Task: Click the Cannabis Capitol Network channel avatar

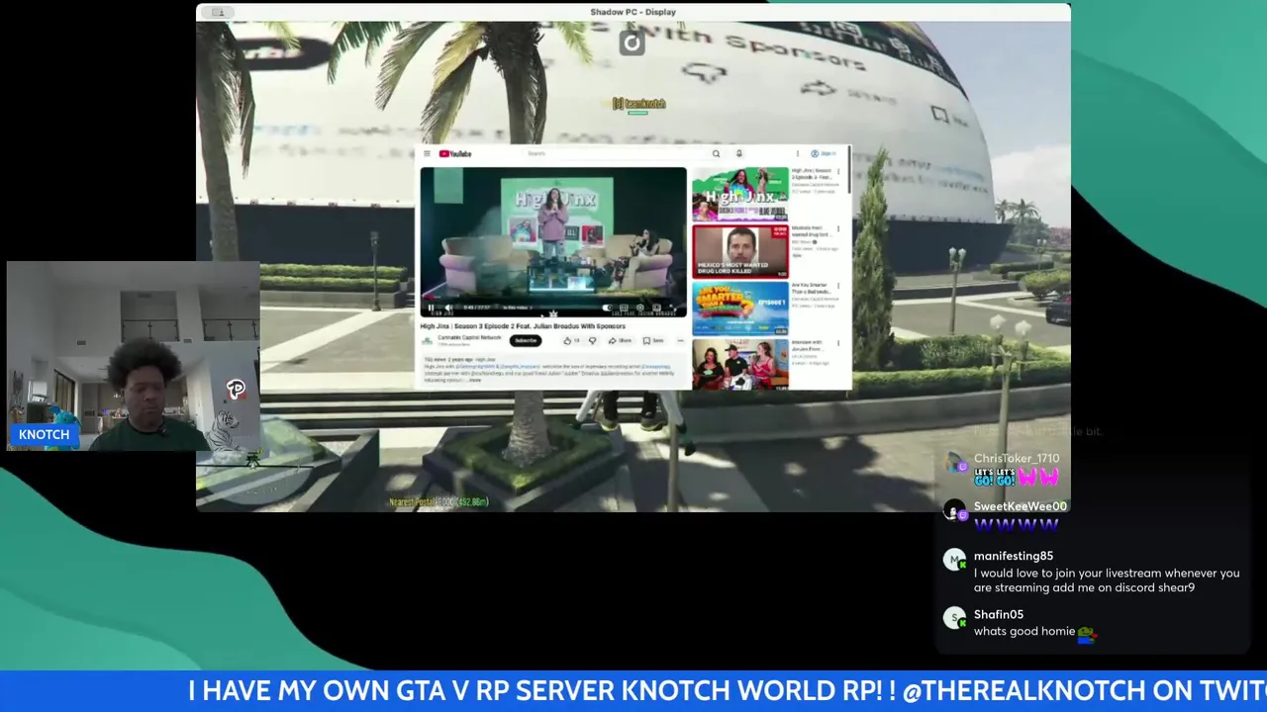Action: click(429, 340)
